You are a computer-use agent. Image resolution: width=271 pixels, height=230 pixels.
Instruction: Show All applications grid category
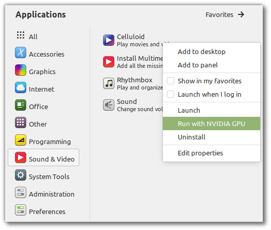[27, 36]
